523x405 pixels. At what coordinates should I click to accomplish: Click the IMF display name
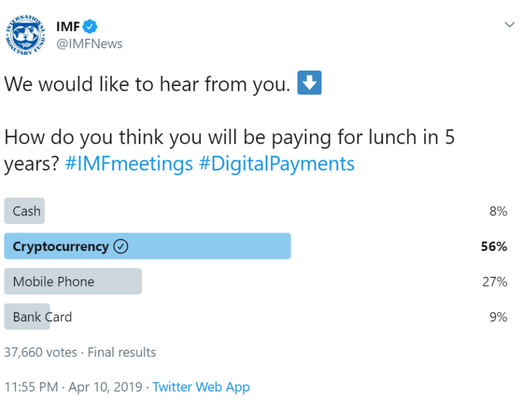coord(68,26)
